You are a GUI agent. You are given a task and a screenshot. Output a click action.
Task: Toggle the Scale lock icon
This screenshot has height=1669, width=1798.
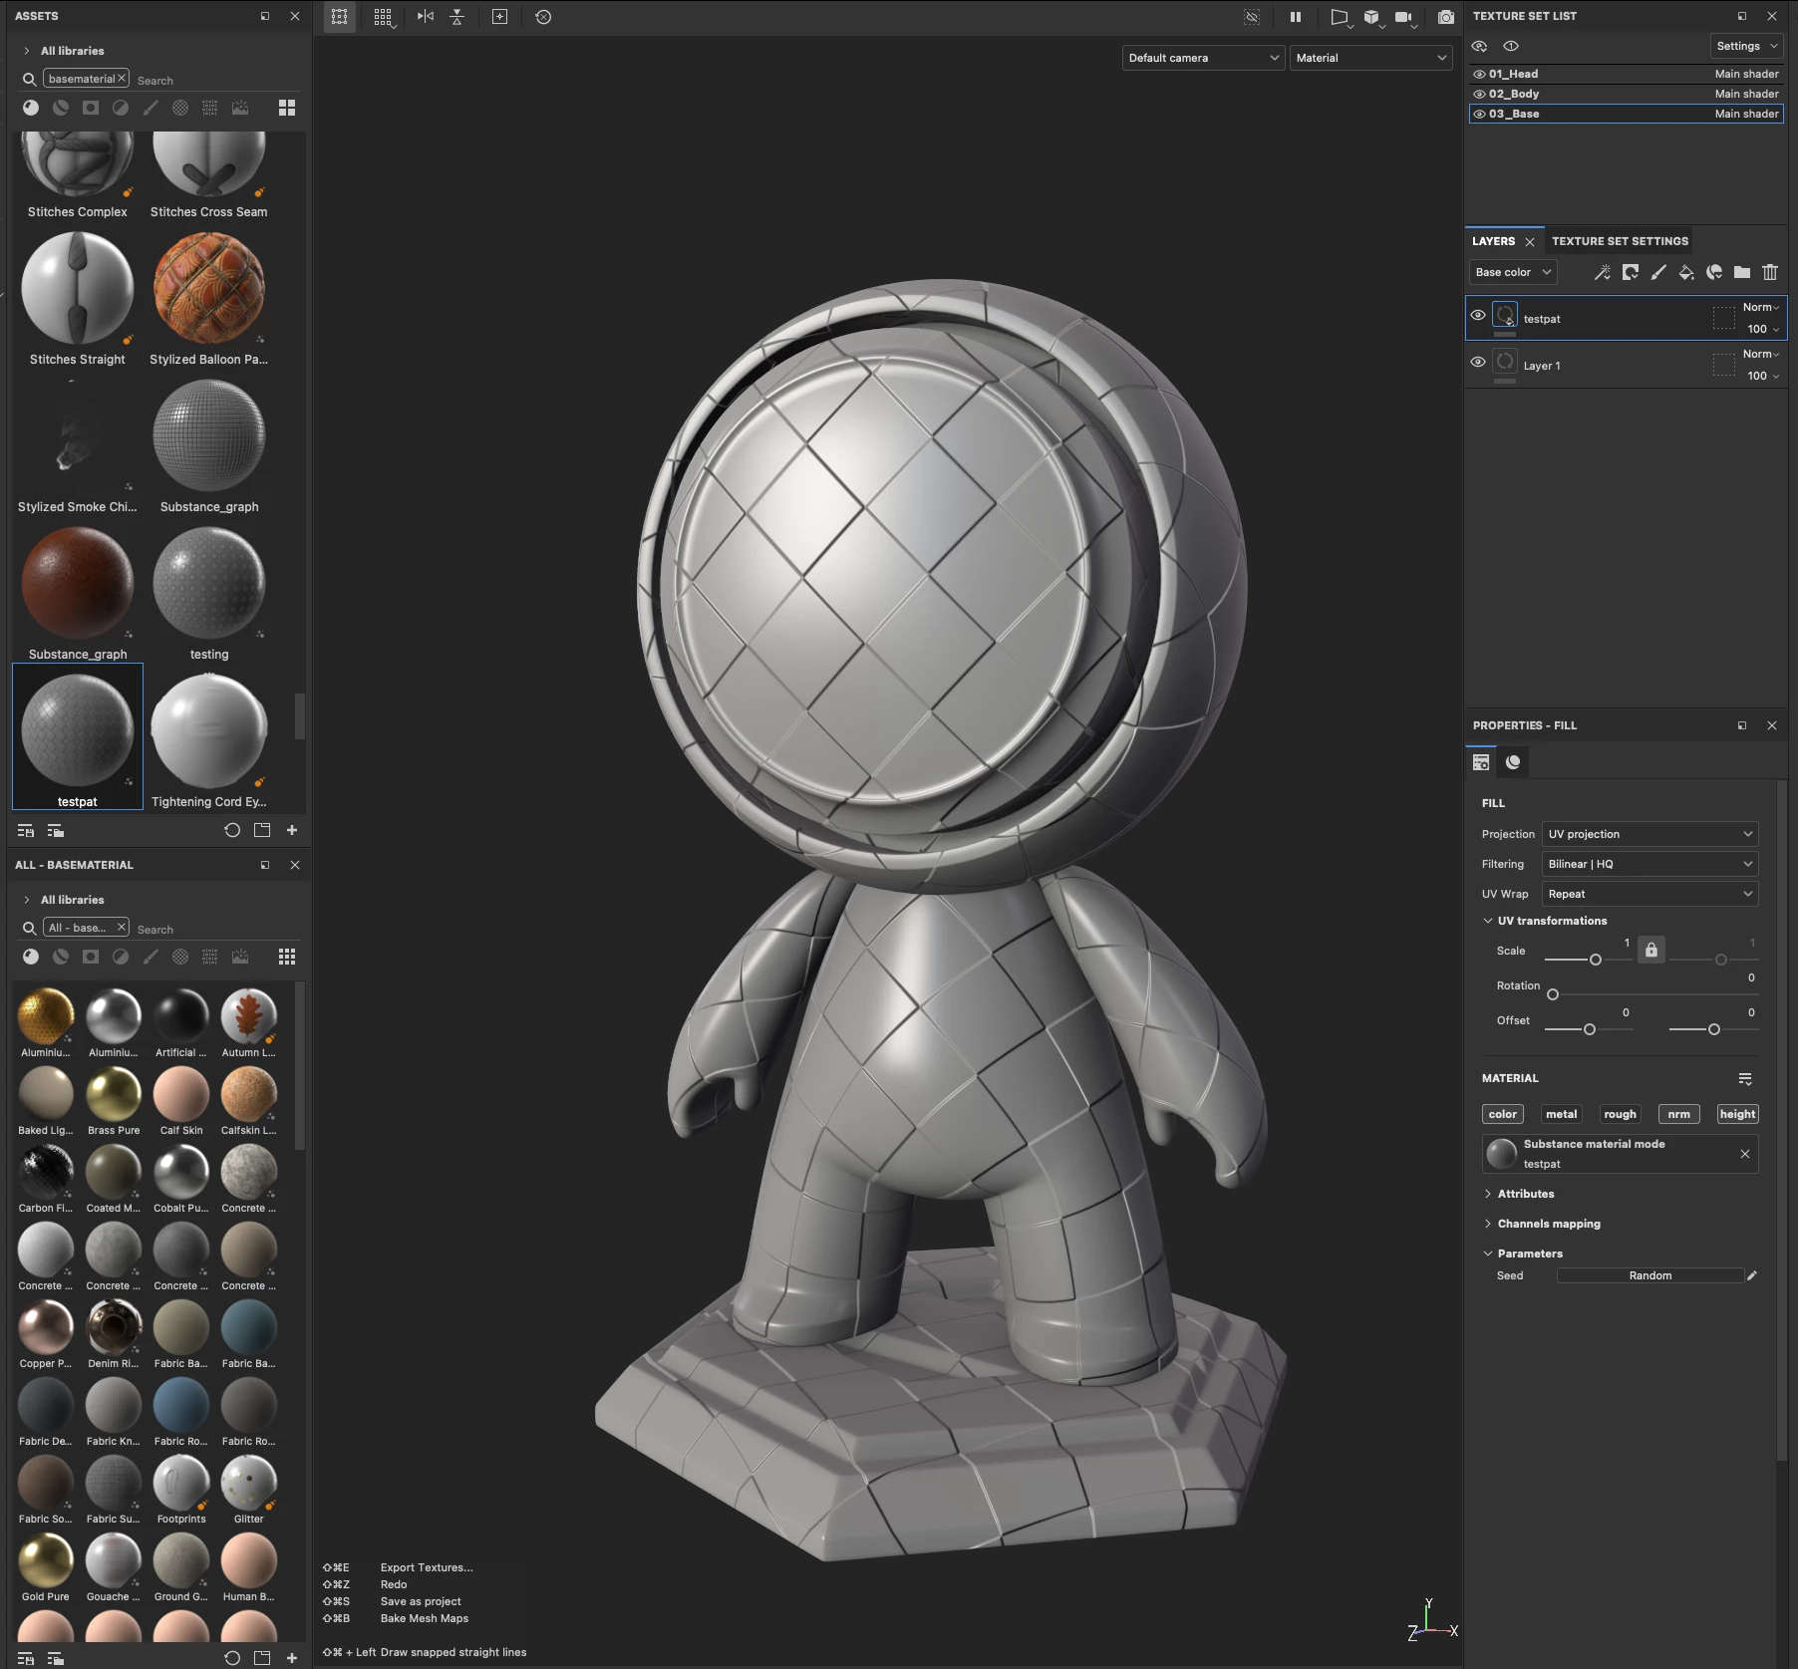1651,950
